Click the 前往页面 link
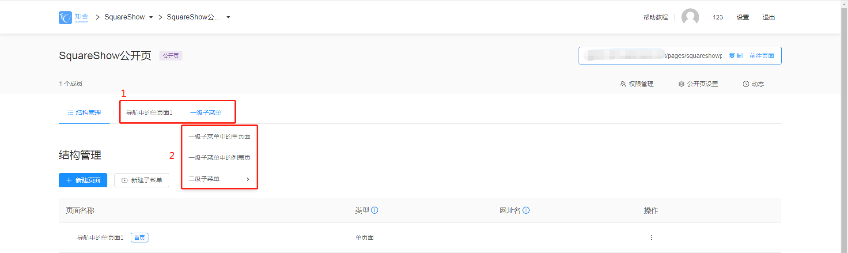The image size is (848, 253). point(762,56)
